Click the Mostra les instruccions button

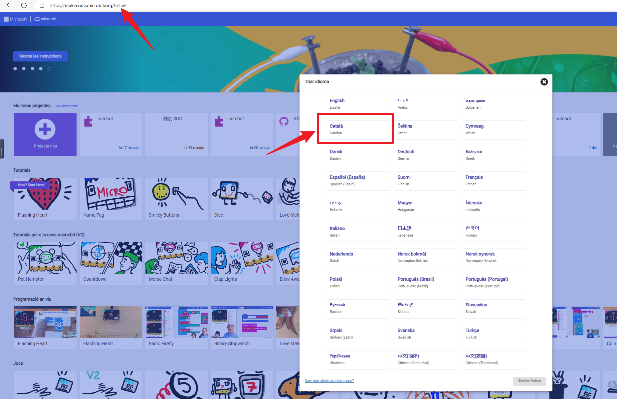(x=40, y=56)
